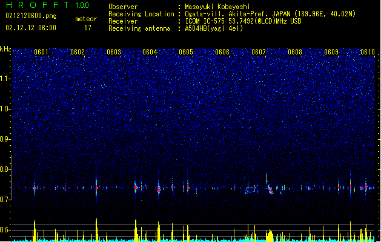Select receiver ICOM IC-575 53.7492 MHz text

click(x=243, y=21)
